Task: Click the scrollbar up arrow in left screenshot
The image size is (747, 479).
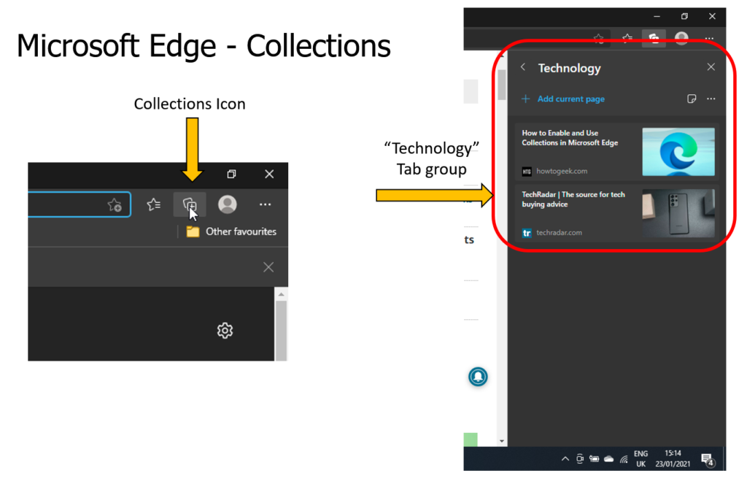Action: pos(281,294)
